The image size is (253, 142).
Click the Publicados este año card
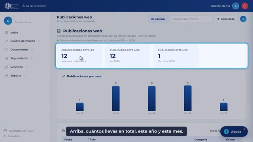tap(128, 56)
